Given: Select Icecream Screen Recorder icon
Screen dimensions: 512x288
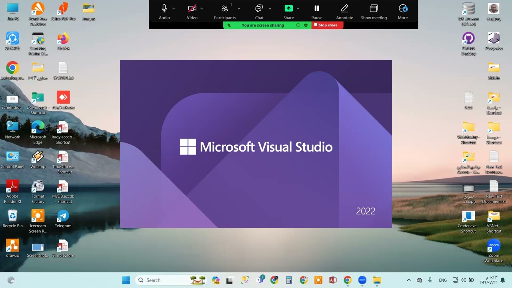Looking at the screenshot, I should pyautogui.click(x=38, y=222).
